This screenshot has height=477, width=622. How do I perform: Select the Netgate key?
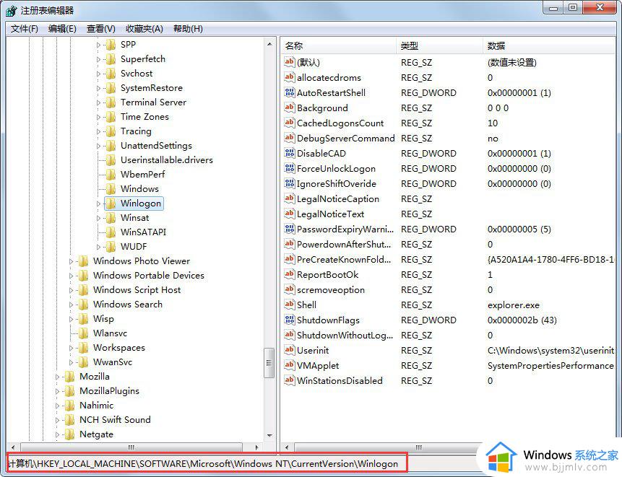pos(96,434)
